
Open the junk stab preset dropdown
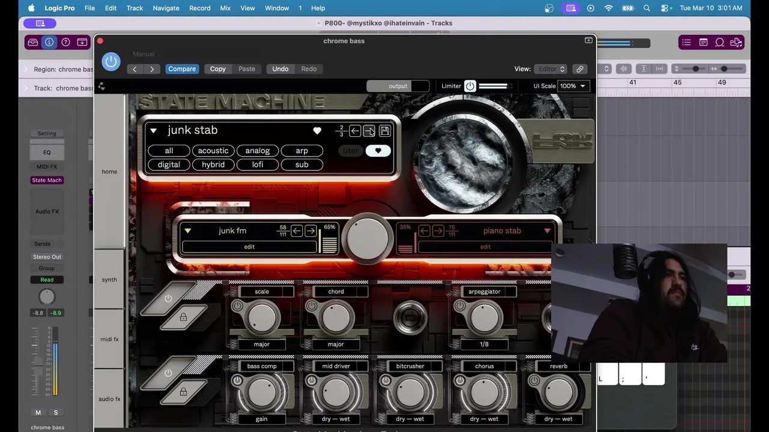(153, 131)
